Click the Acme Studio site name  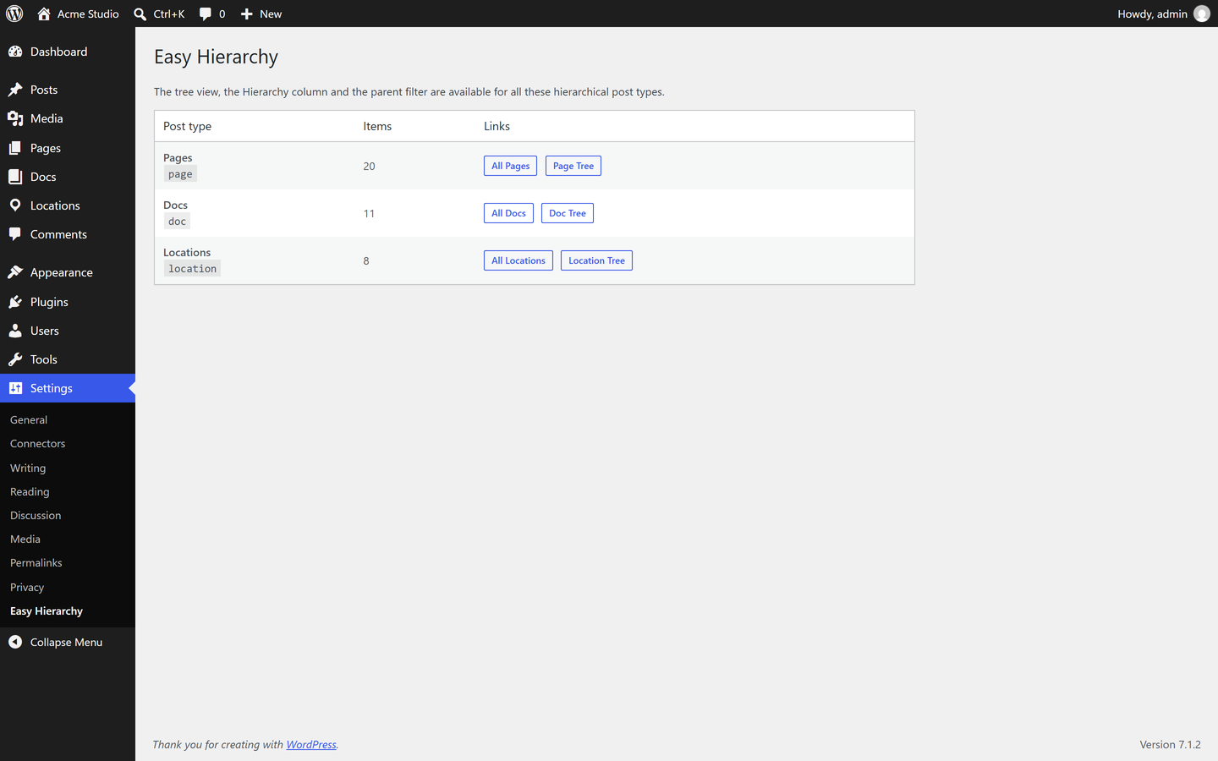click(x=88, y=14)
